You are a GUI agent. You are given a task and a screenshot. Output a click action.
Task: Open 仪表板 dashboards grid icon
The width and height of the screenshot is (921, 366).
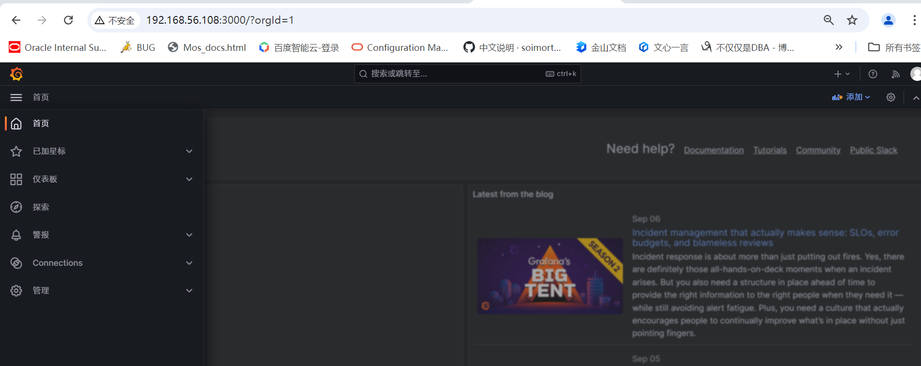[16, 179]
